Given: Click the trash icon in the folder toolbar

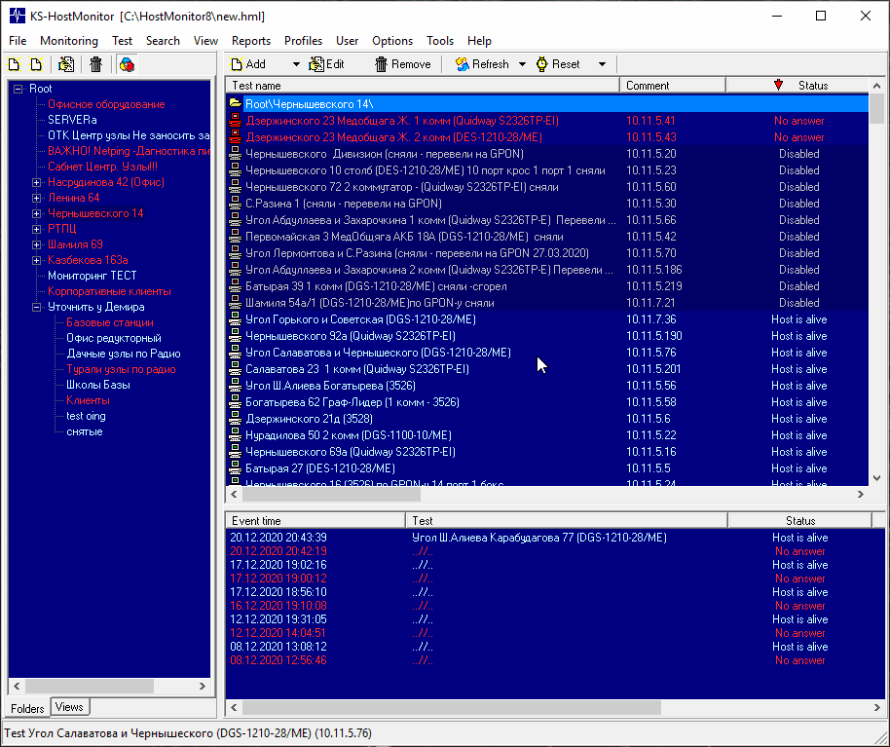Looking at the screenshot, I should click(95, 64).
